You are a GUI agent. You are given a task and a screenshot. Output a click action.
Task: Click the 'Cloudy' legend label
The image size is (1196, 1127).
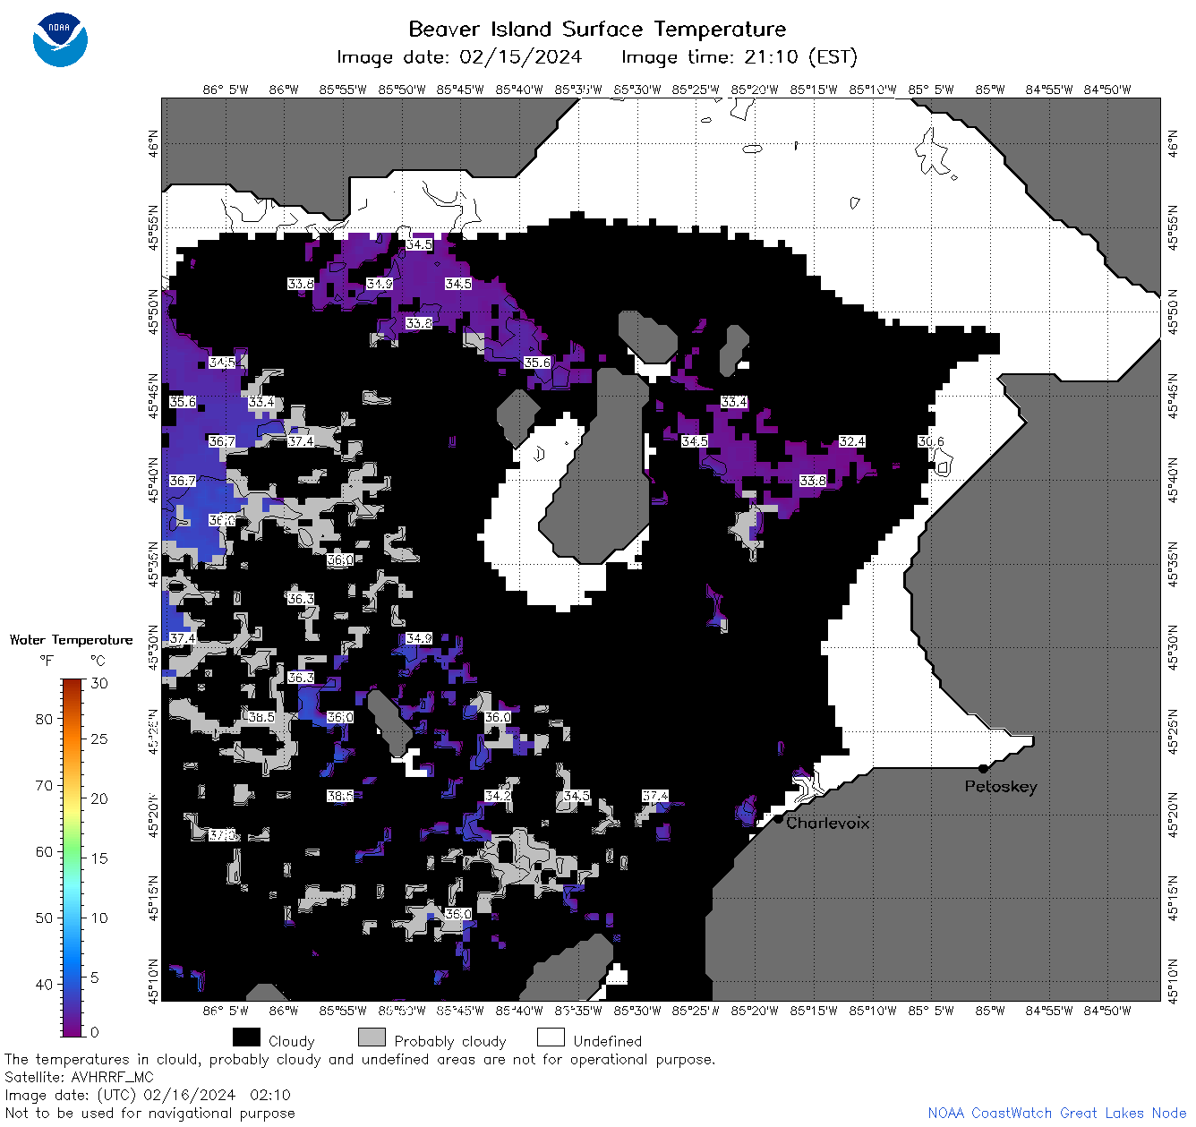point(292,1041)
